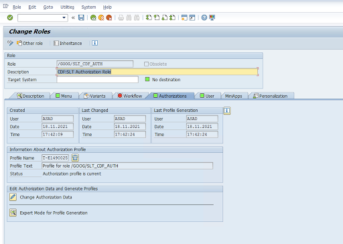Select the Authorizations tab
Image resolution: width=343 pixels, height=244 pixels.
[x=170, y=96]
